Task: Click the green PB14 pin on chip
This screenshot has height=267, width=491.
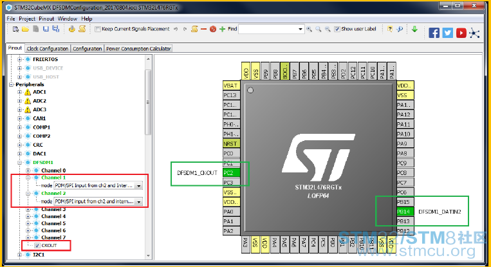Action: click(x=405, y=212)
